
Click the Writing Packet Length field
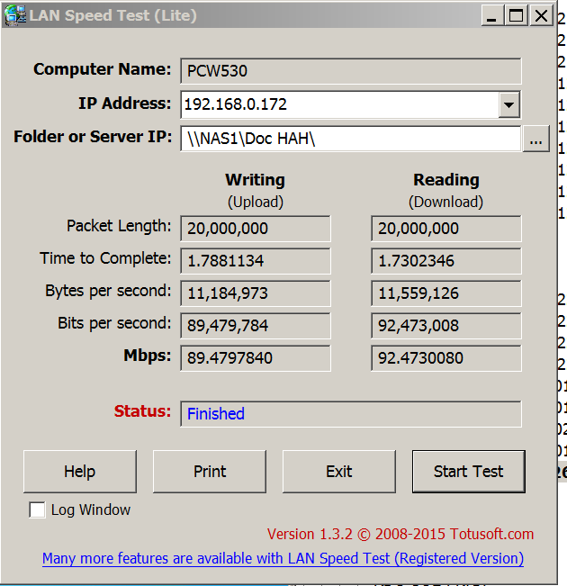tap(255, 229)
